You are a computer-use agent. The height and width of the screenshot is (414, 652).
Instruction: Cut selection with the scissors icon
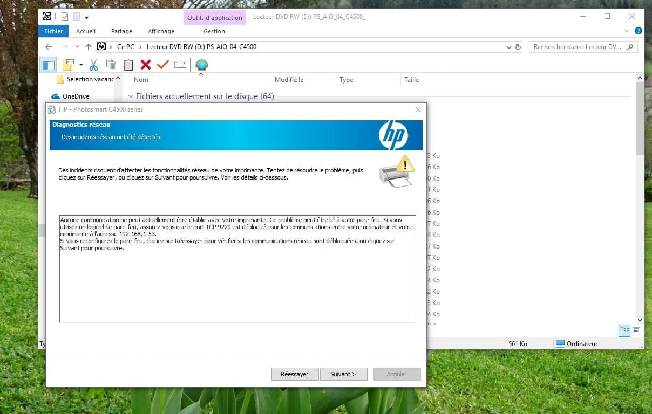93,65
